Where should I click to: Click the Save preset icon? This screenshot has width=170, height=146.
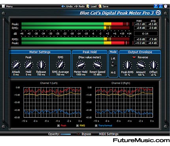click(x=100, y=6)
